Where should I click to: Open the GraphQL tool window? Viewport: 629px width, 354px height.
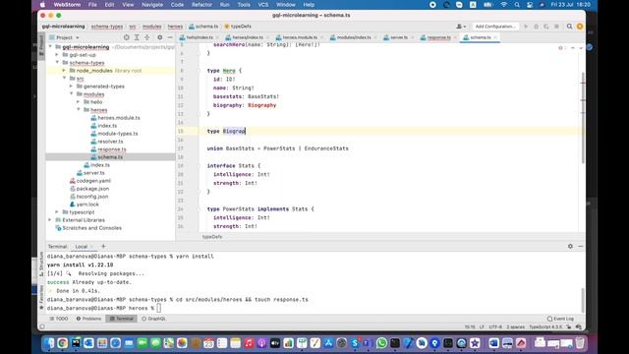[x=153, y=319]
